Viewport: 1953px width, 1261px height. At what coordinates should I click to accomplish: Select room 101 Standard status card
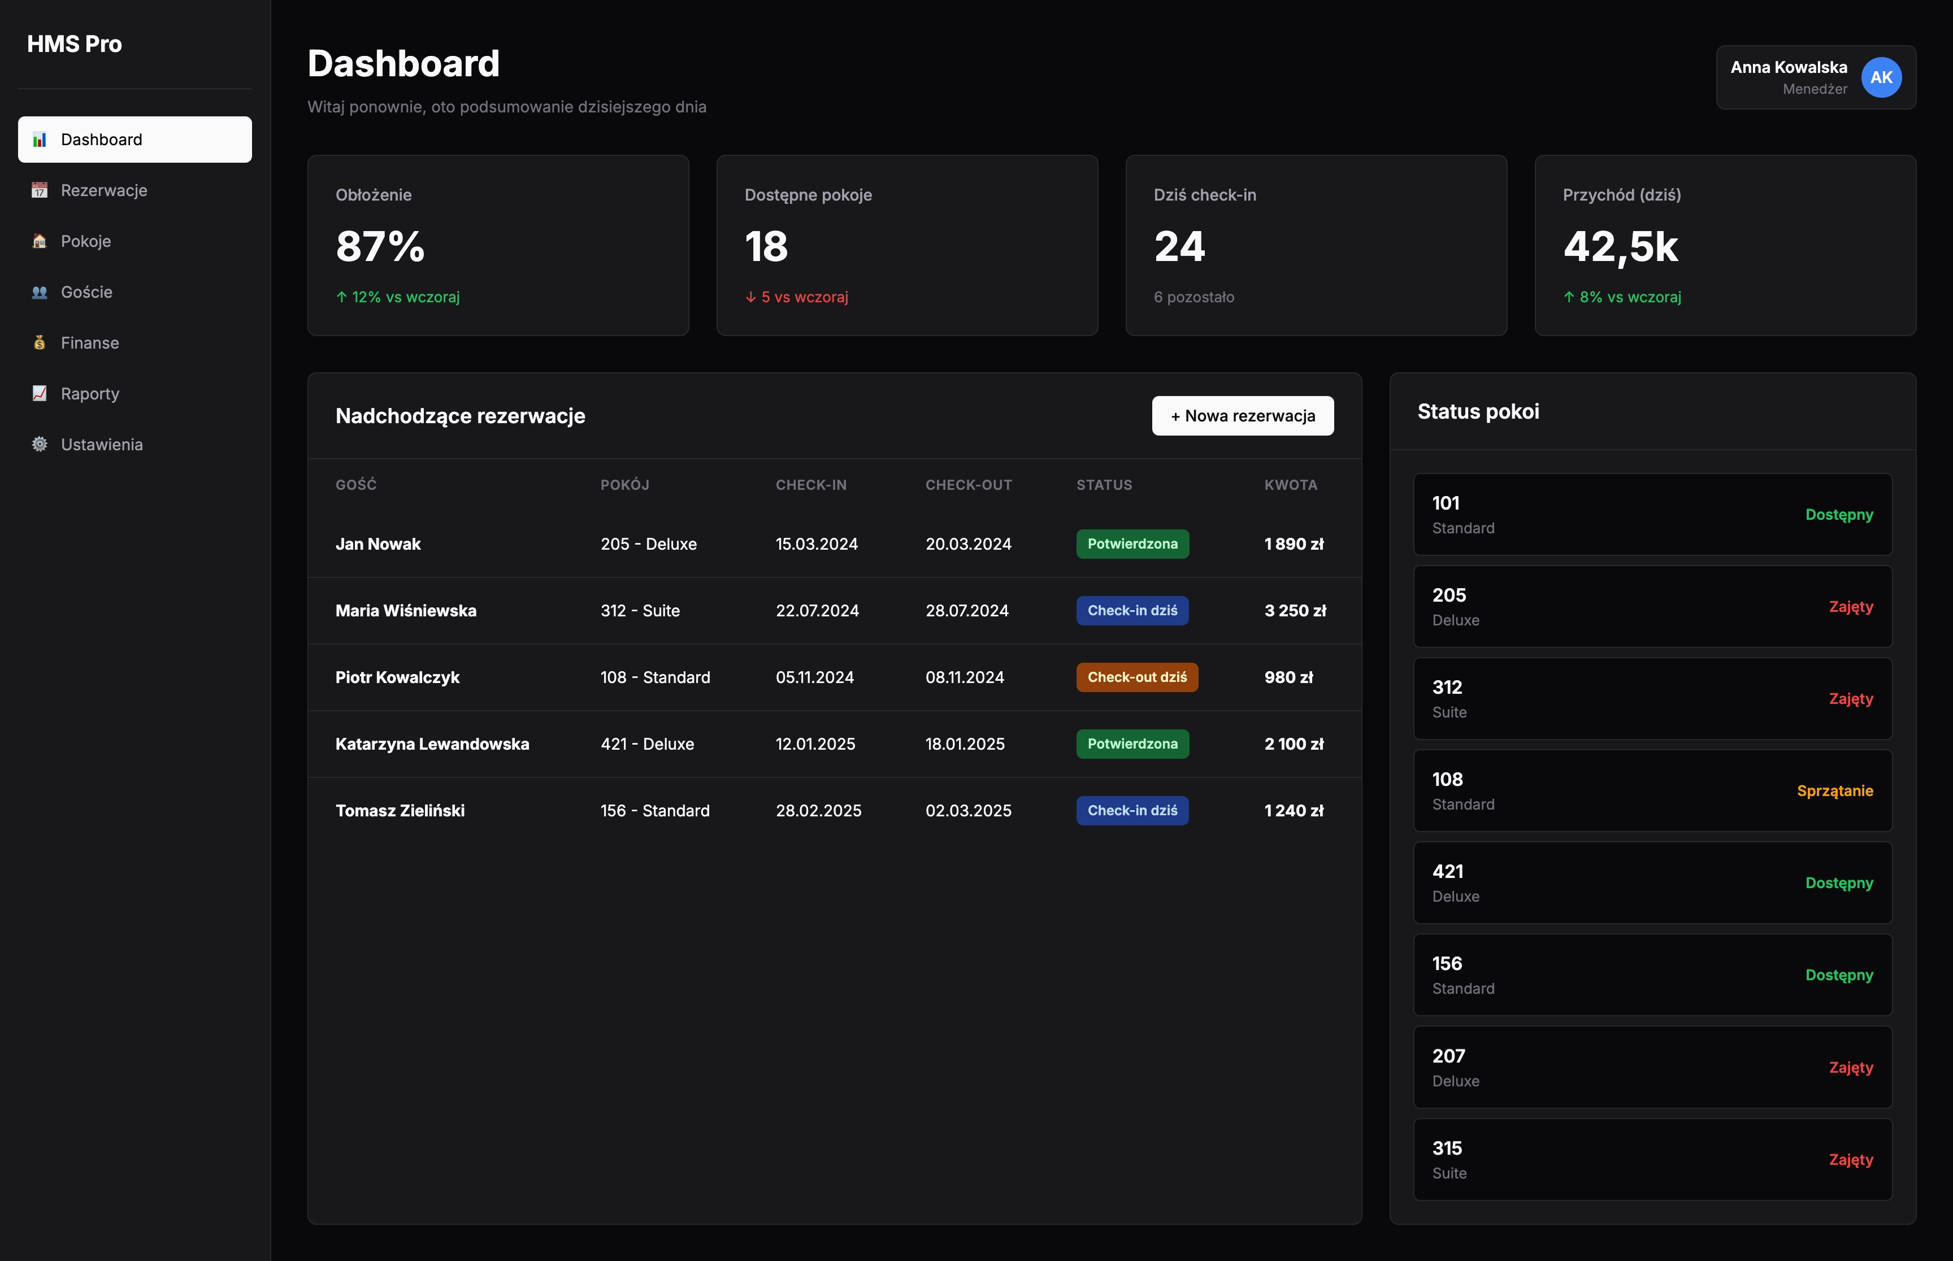pyautogui.click(x=1652, y=515)
